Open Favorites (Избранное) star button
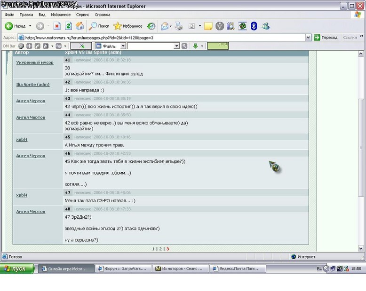The width and height of the screenshot is (366, 291). pos(128,26)
